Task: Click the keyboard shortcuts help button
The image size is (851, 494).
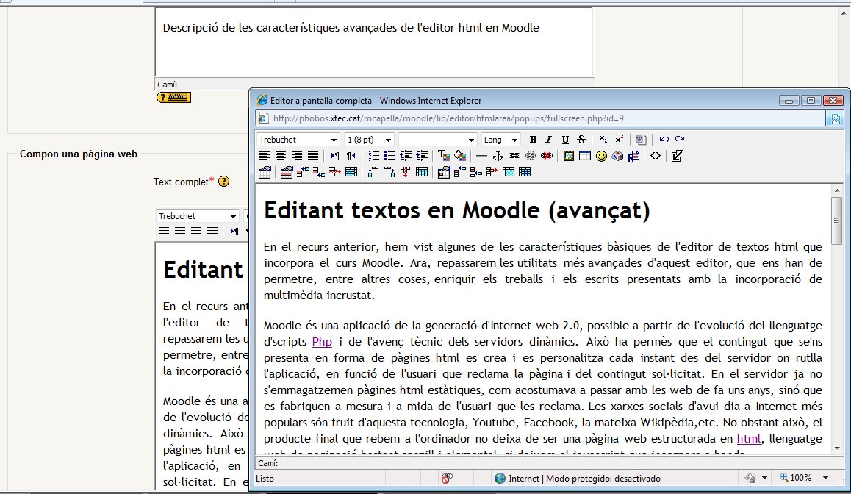Action: click(x=173, y=98)
